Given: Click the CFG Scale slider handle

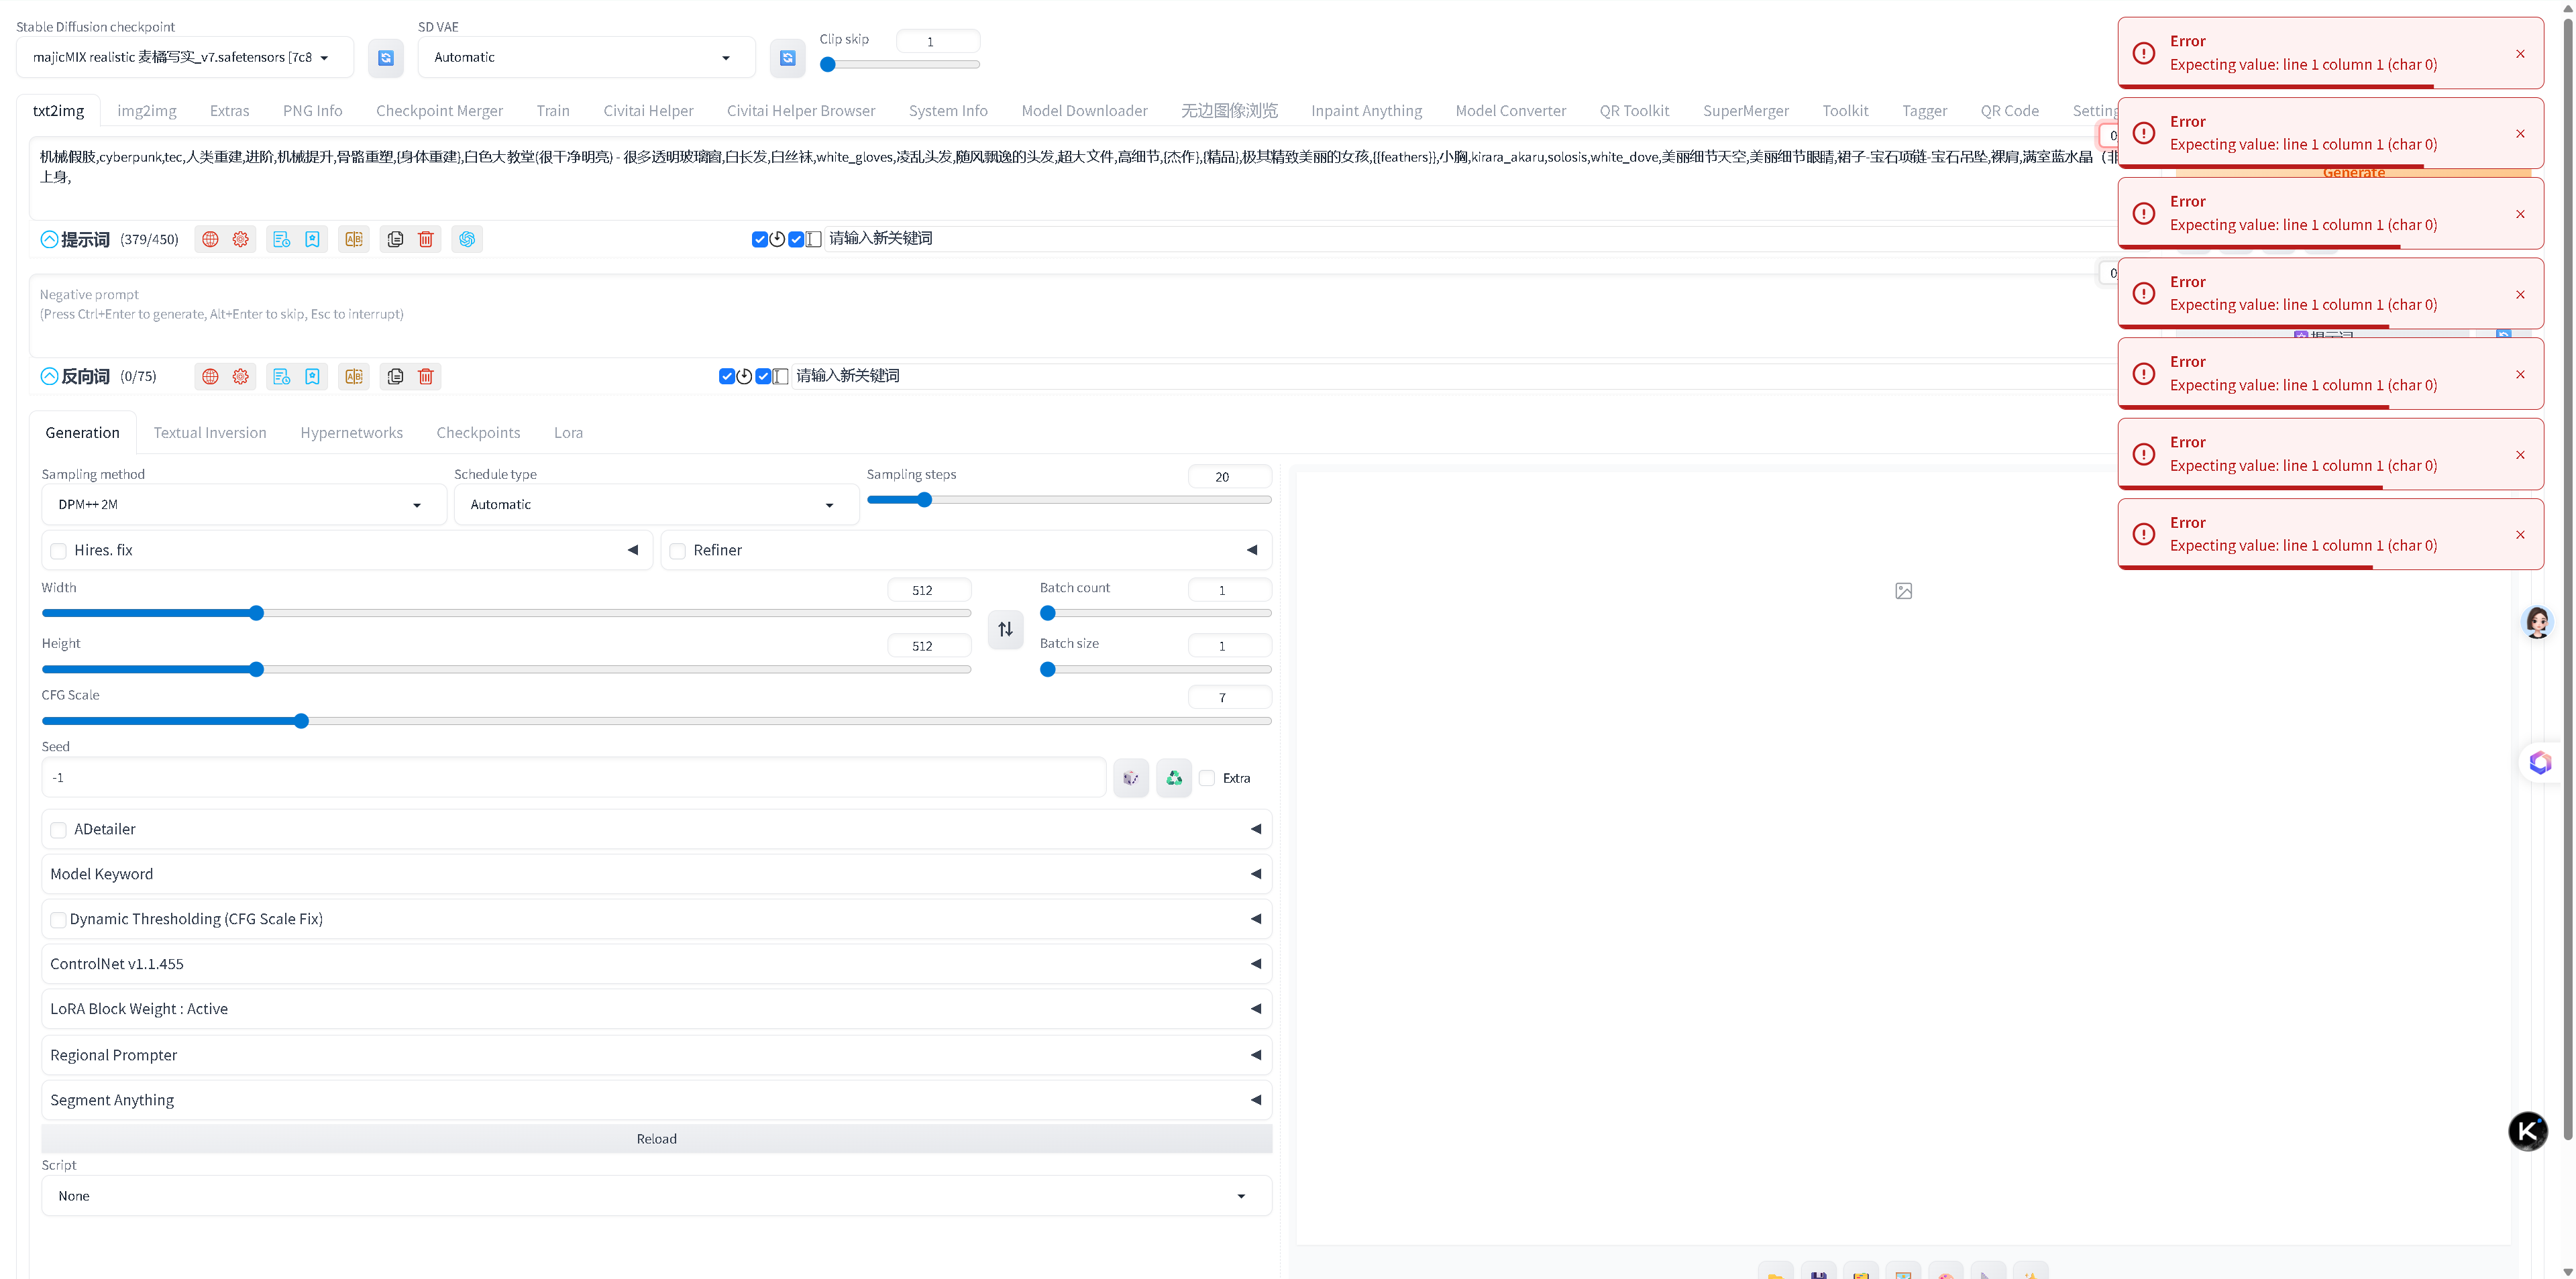Looking at the screenshot, I should [302, 721].
